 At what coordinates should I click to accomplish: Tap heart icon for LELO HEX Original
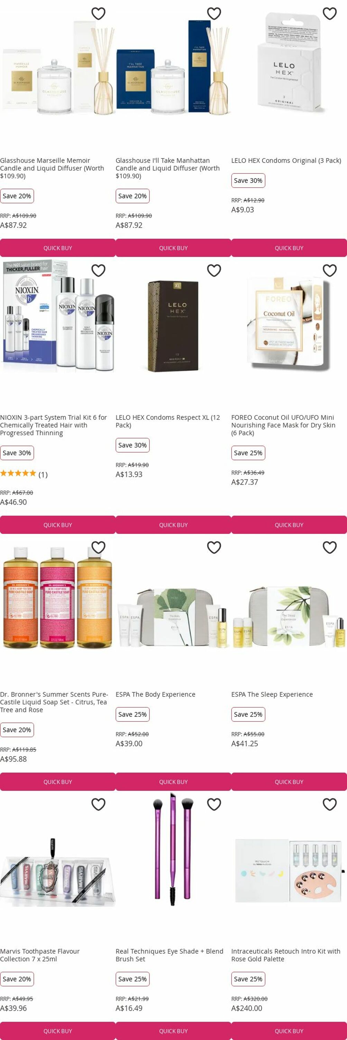(x=330, y=14)
